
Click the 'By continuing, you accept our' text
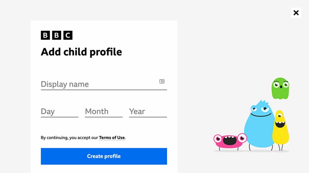point(69,138)
